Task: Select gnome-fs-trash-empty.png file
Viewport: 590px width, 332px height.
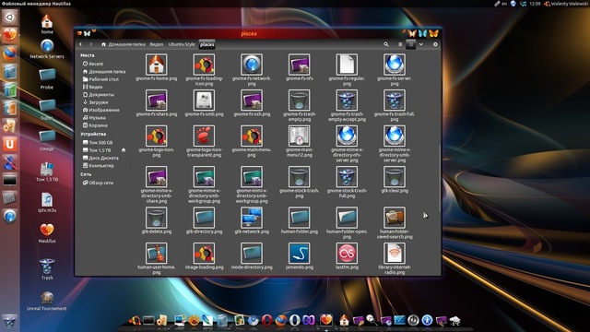Action: [x=299, y=101]
